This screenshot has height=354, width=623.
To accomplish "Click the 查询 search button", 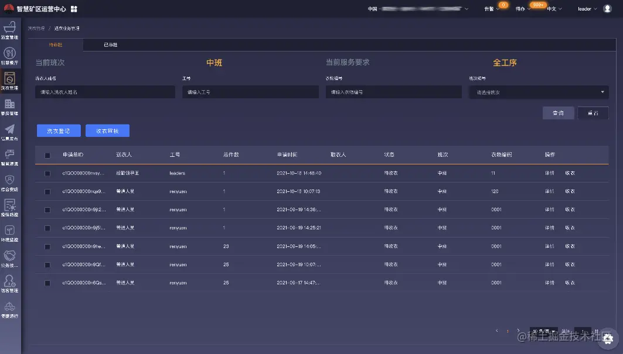I will tap(558, 113).
